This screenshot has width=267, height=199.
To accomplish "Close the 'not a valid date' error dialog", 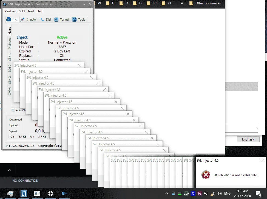I will pyautogui.click(x=262, y=161).
